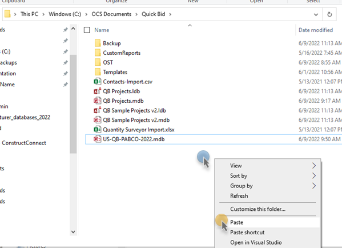This screenshot has height=248, width=342.
Task: Click the US-QB-PABCO-2022.mdb file icon
Action: pos(97,139)
